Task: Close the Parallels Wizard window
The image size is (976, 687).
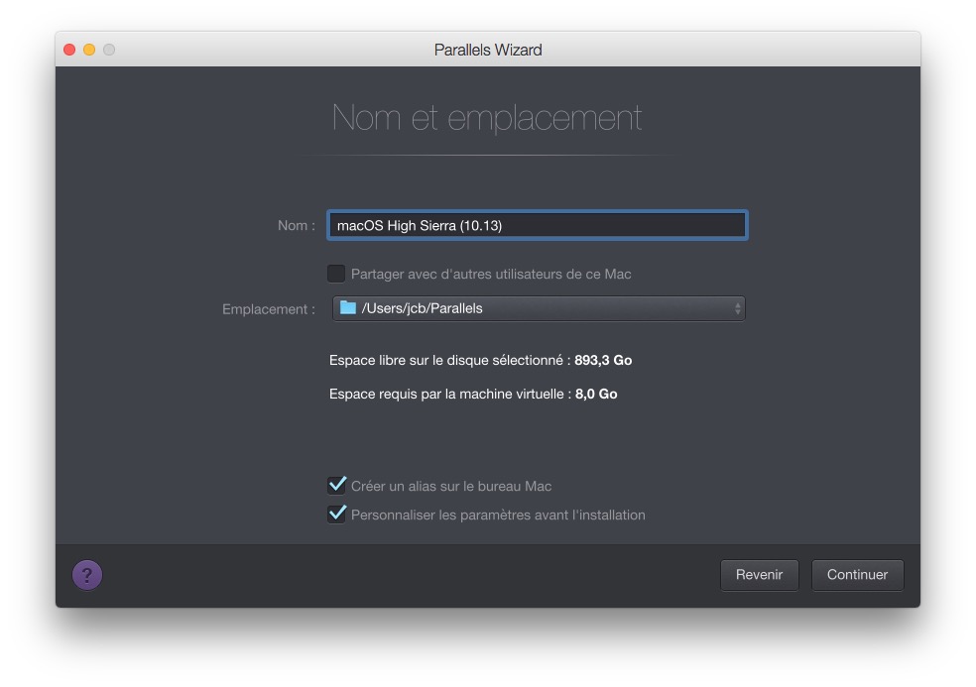Action: point(69,50)
